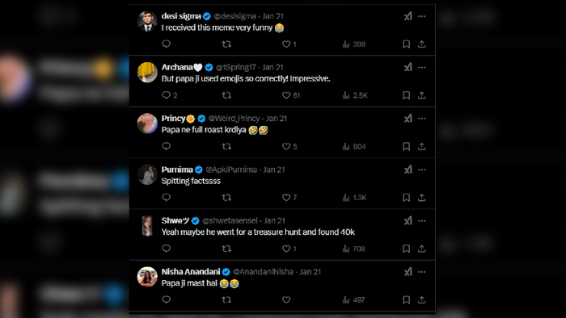
Task: Like Nisha Anandani's Papa ji mast hai tweet
Action: click(x=286, y=299)
